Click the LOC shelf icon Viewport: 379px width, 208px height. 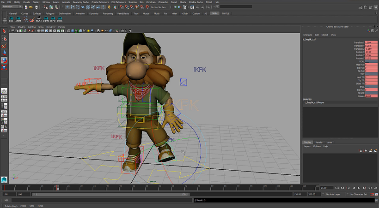point(12,20)
